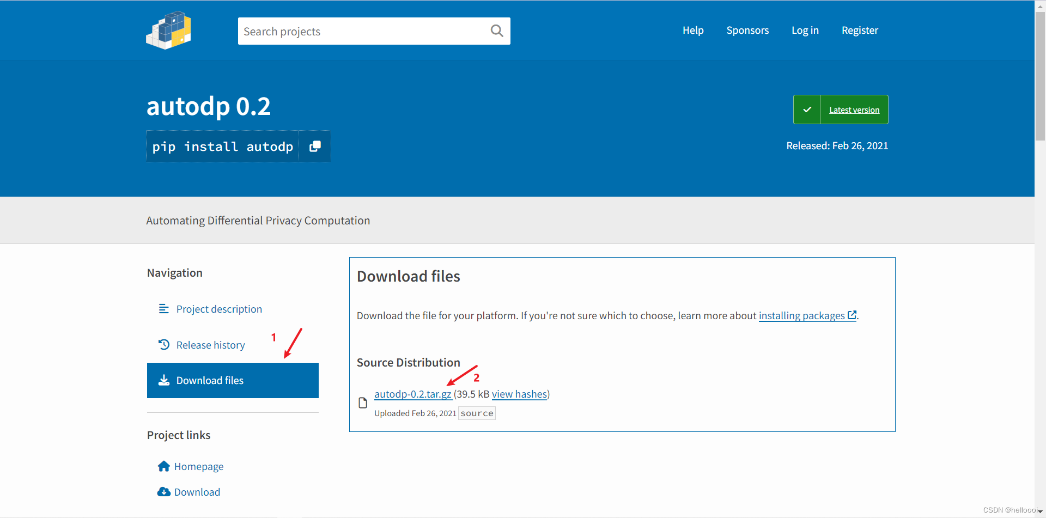Click the PyPI logo
1046x518 pixels.
pyautogui.click(x=168, y=30)
